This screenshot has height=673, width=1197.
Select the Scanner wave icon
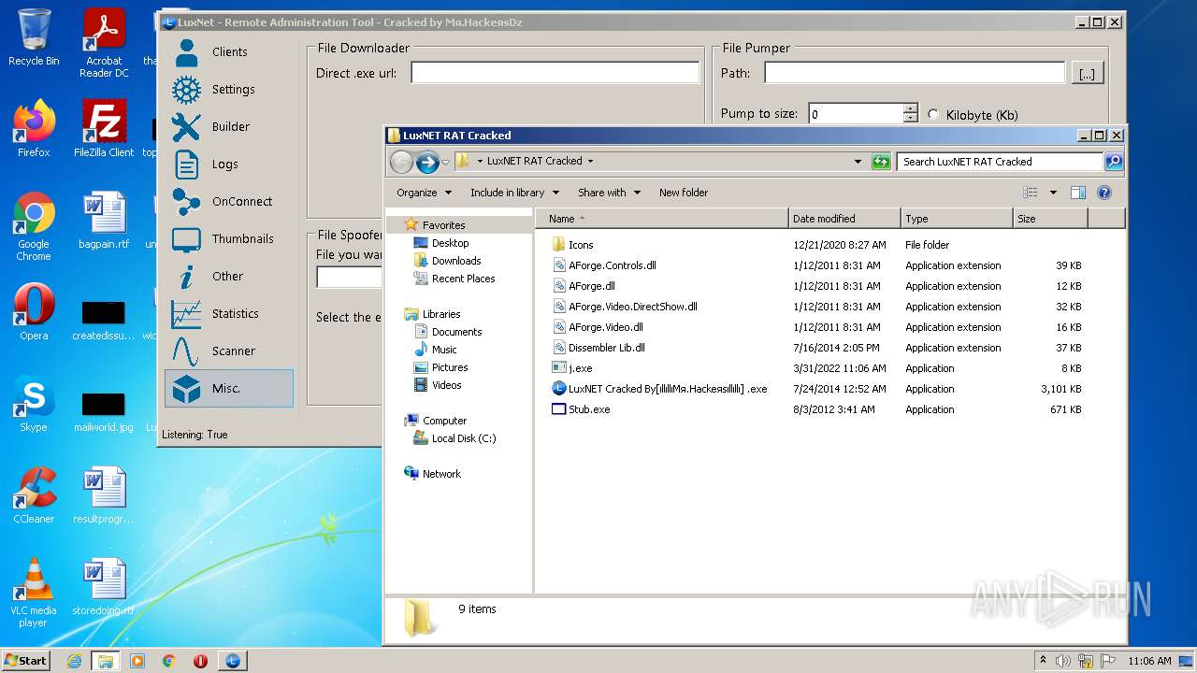pos(187,351)
